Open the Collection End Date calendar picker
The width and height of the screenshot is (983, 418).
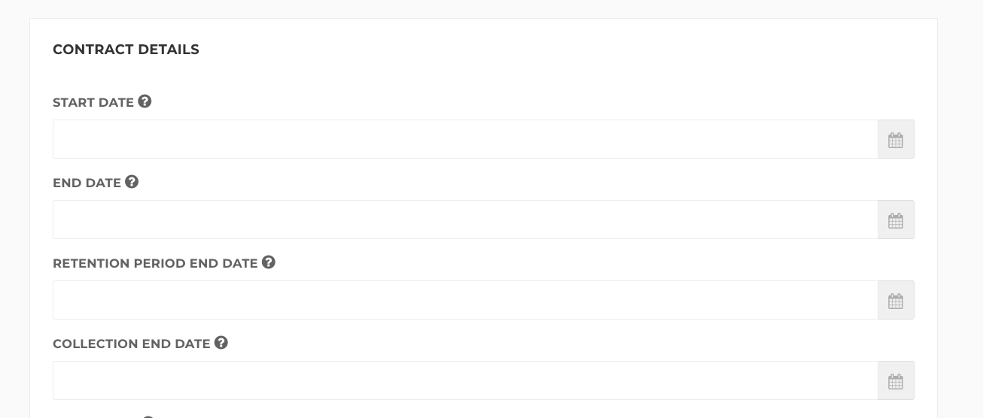tap(896, 380)
